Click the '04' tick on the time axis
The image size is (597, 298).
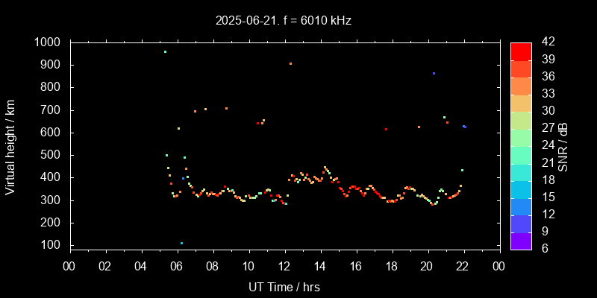coord(142,266)
